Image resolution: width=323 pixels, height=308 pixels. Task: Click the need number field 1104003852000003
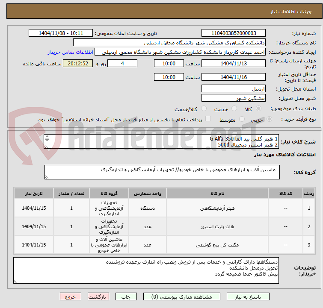(x=234, y=33)
